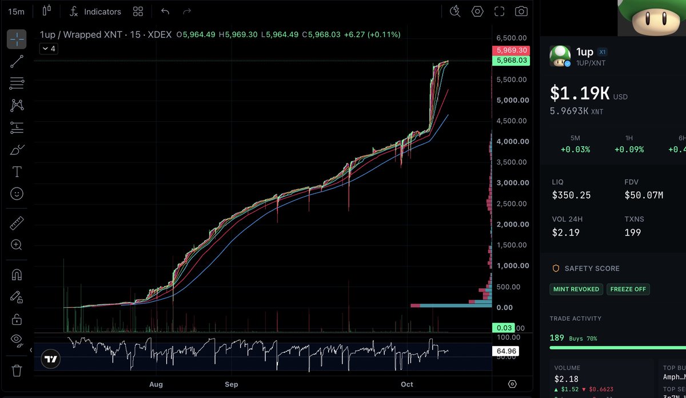Click the TradingView logo
The height and width of the screenshot is (398, 686).
click(x=51, y=359)
